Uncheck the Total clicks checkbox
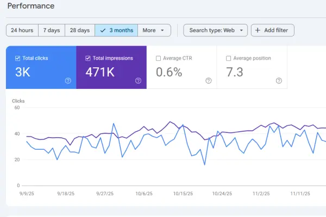This screenshot has width=326, height=217. coord(18,58)
